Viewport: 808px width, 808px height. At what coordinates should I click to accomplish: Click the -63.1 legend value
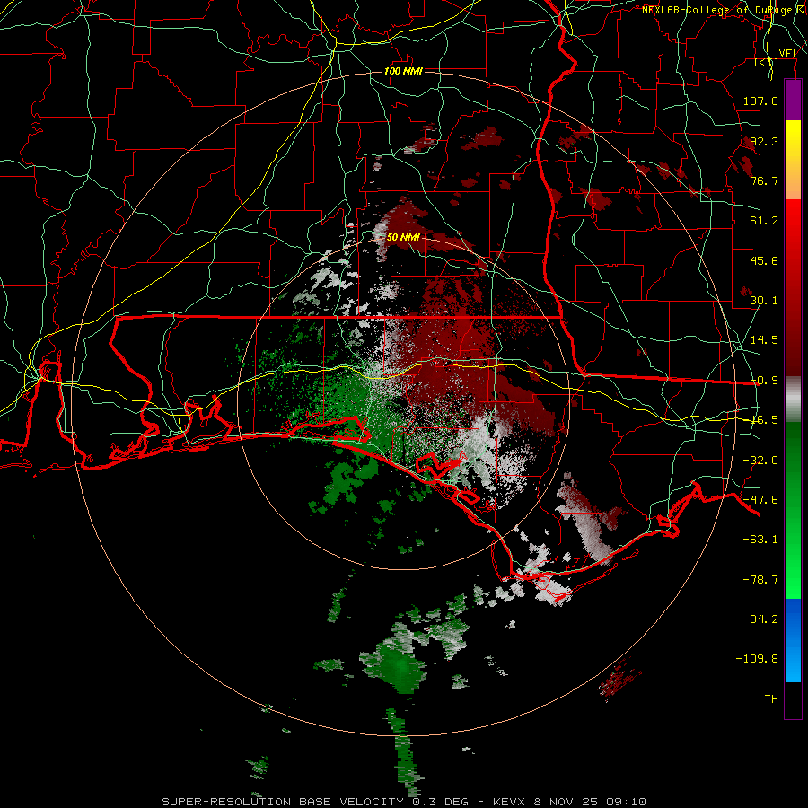(760, 540)
